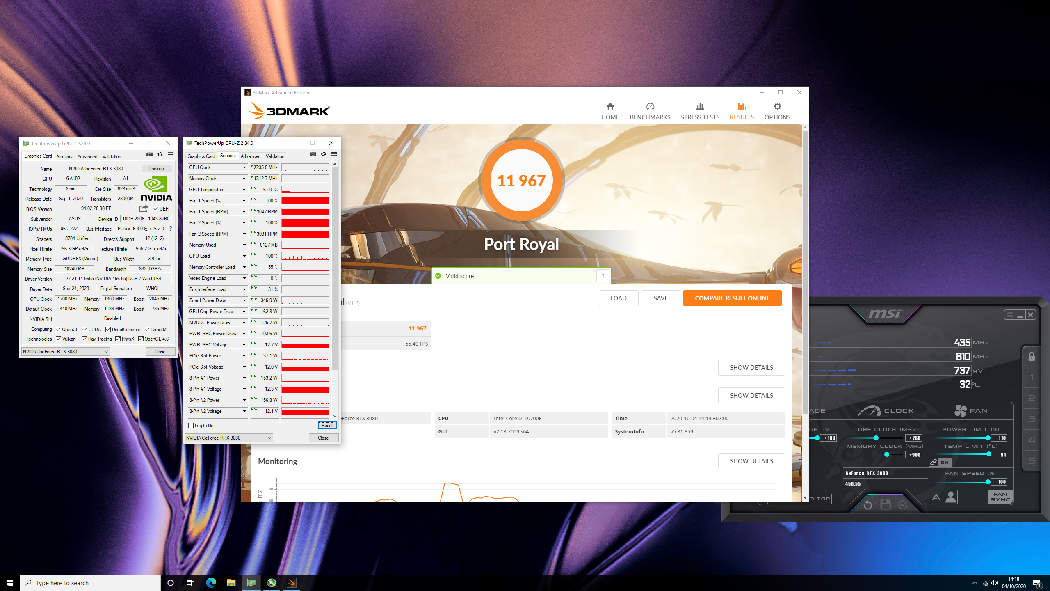Open GPU selector dropdown in GPU-Z Sensors window

coord(228,438)
